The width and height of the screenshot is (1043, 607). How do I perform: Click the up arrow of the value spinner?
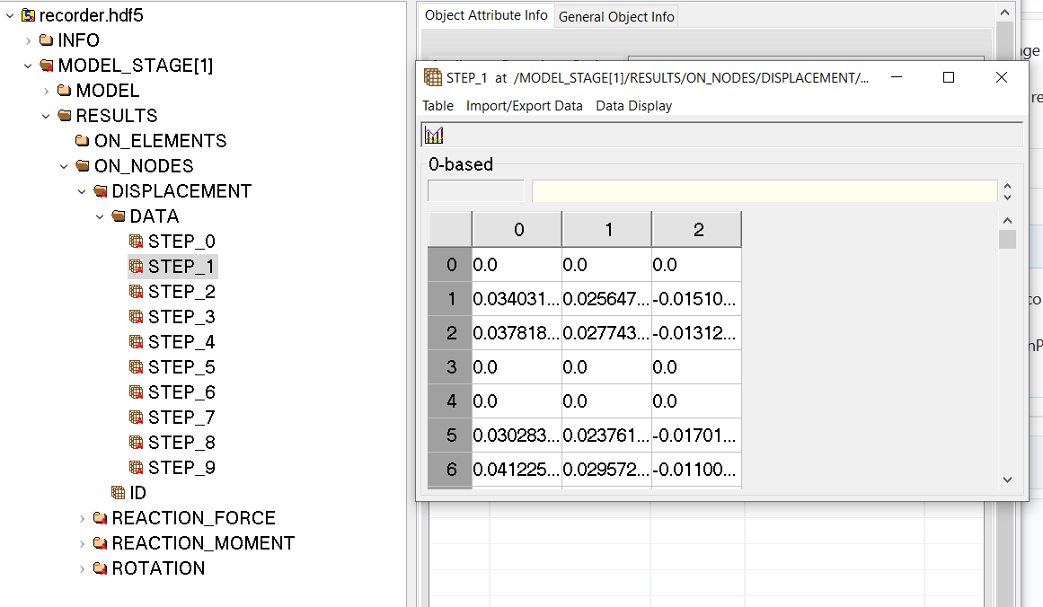tap(1008, 186)
